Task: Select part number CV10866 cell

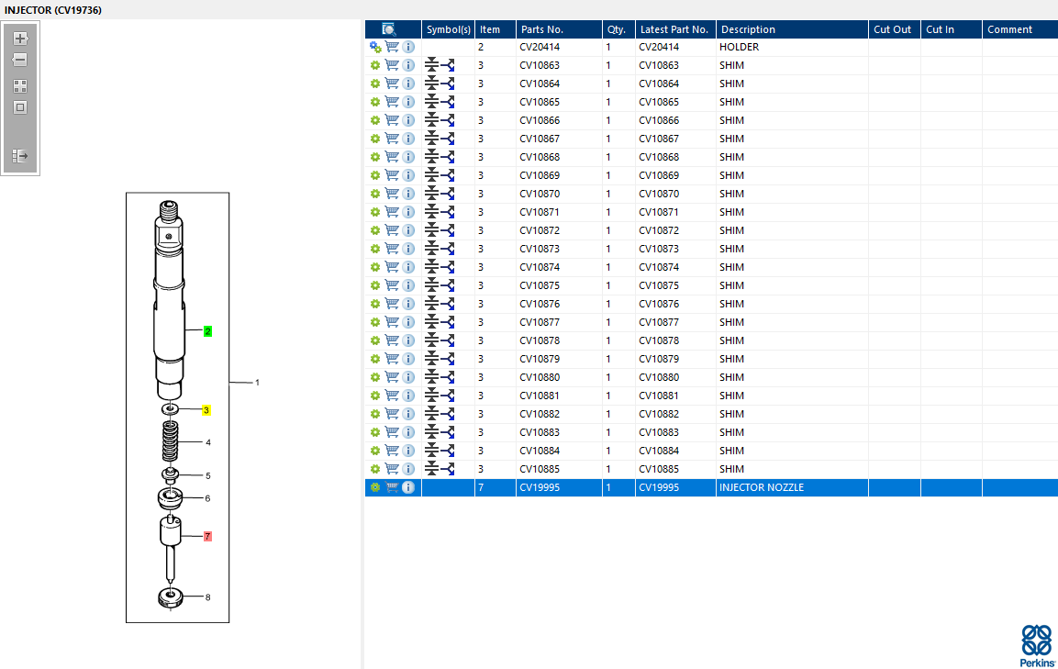Action: 559,120
